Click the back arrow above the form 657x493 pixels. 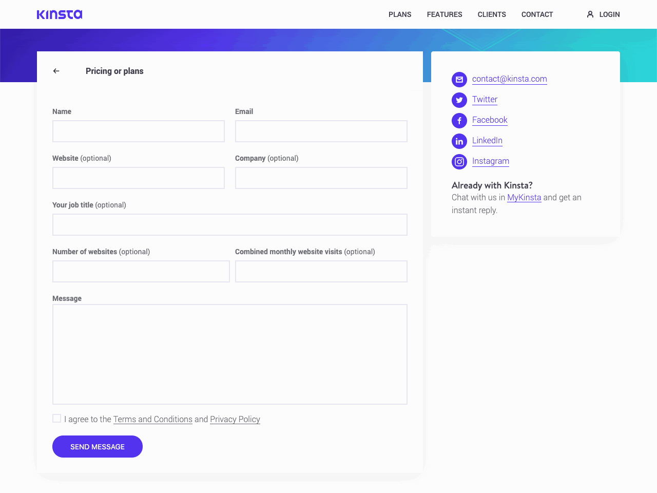coord(56,71)
